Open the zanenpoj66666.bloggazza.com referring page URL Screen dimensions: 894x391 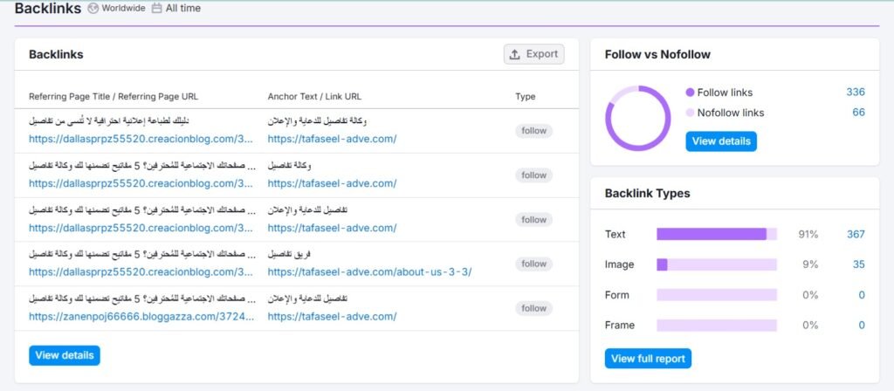(141, 316)
